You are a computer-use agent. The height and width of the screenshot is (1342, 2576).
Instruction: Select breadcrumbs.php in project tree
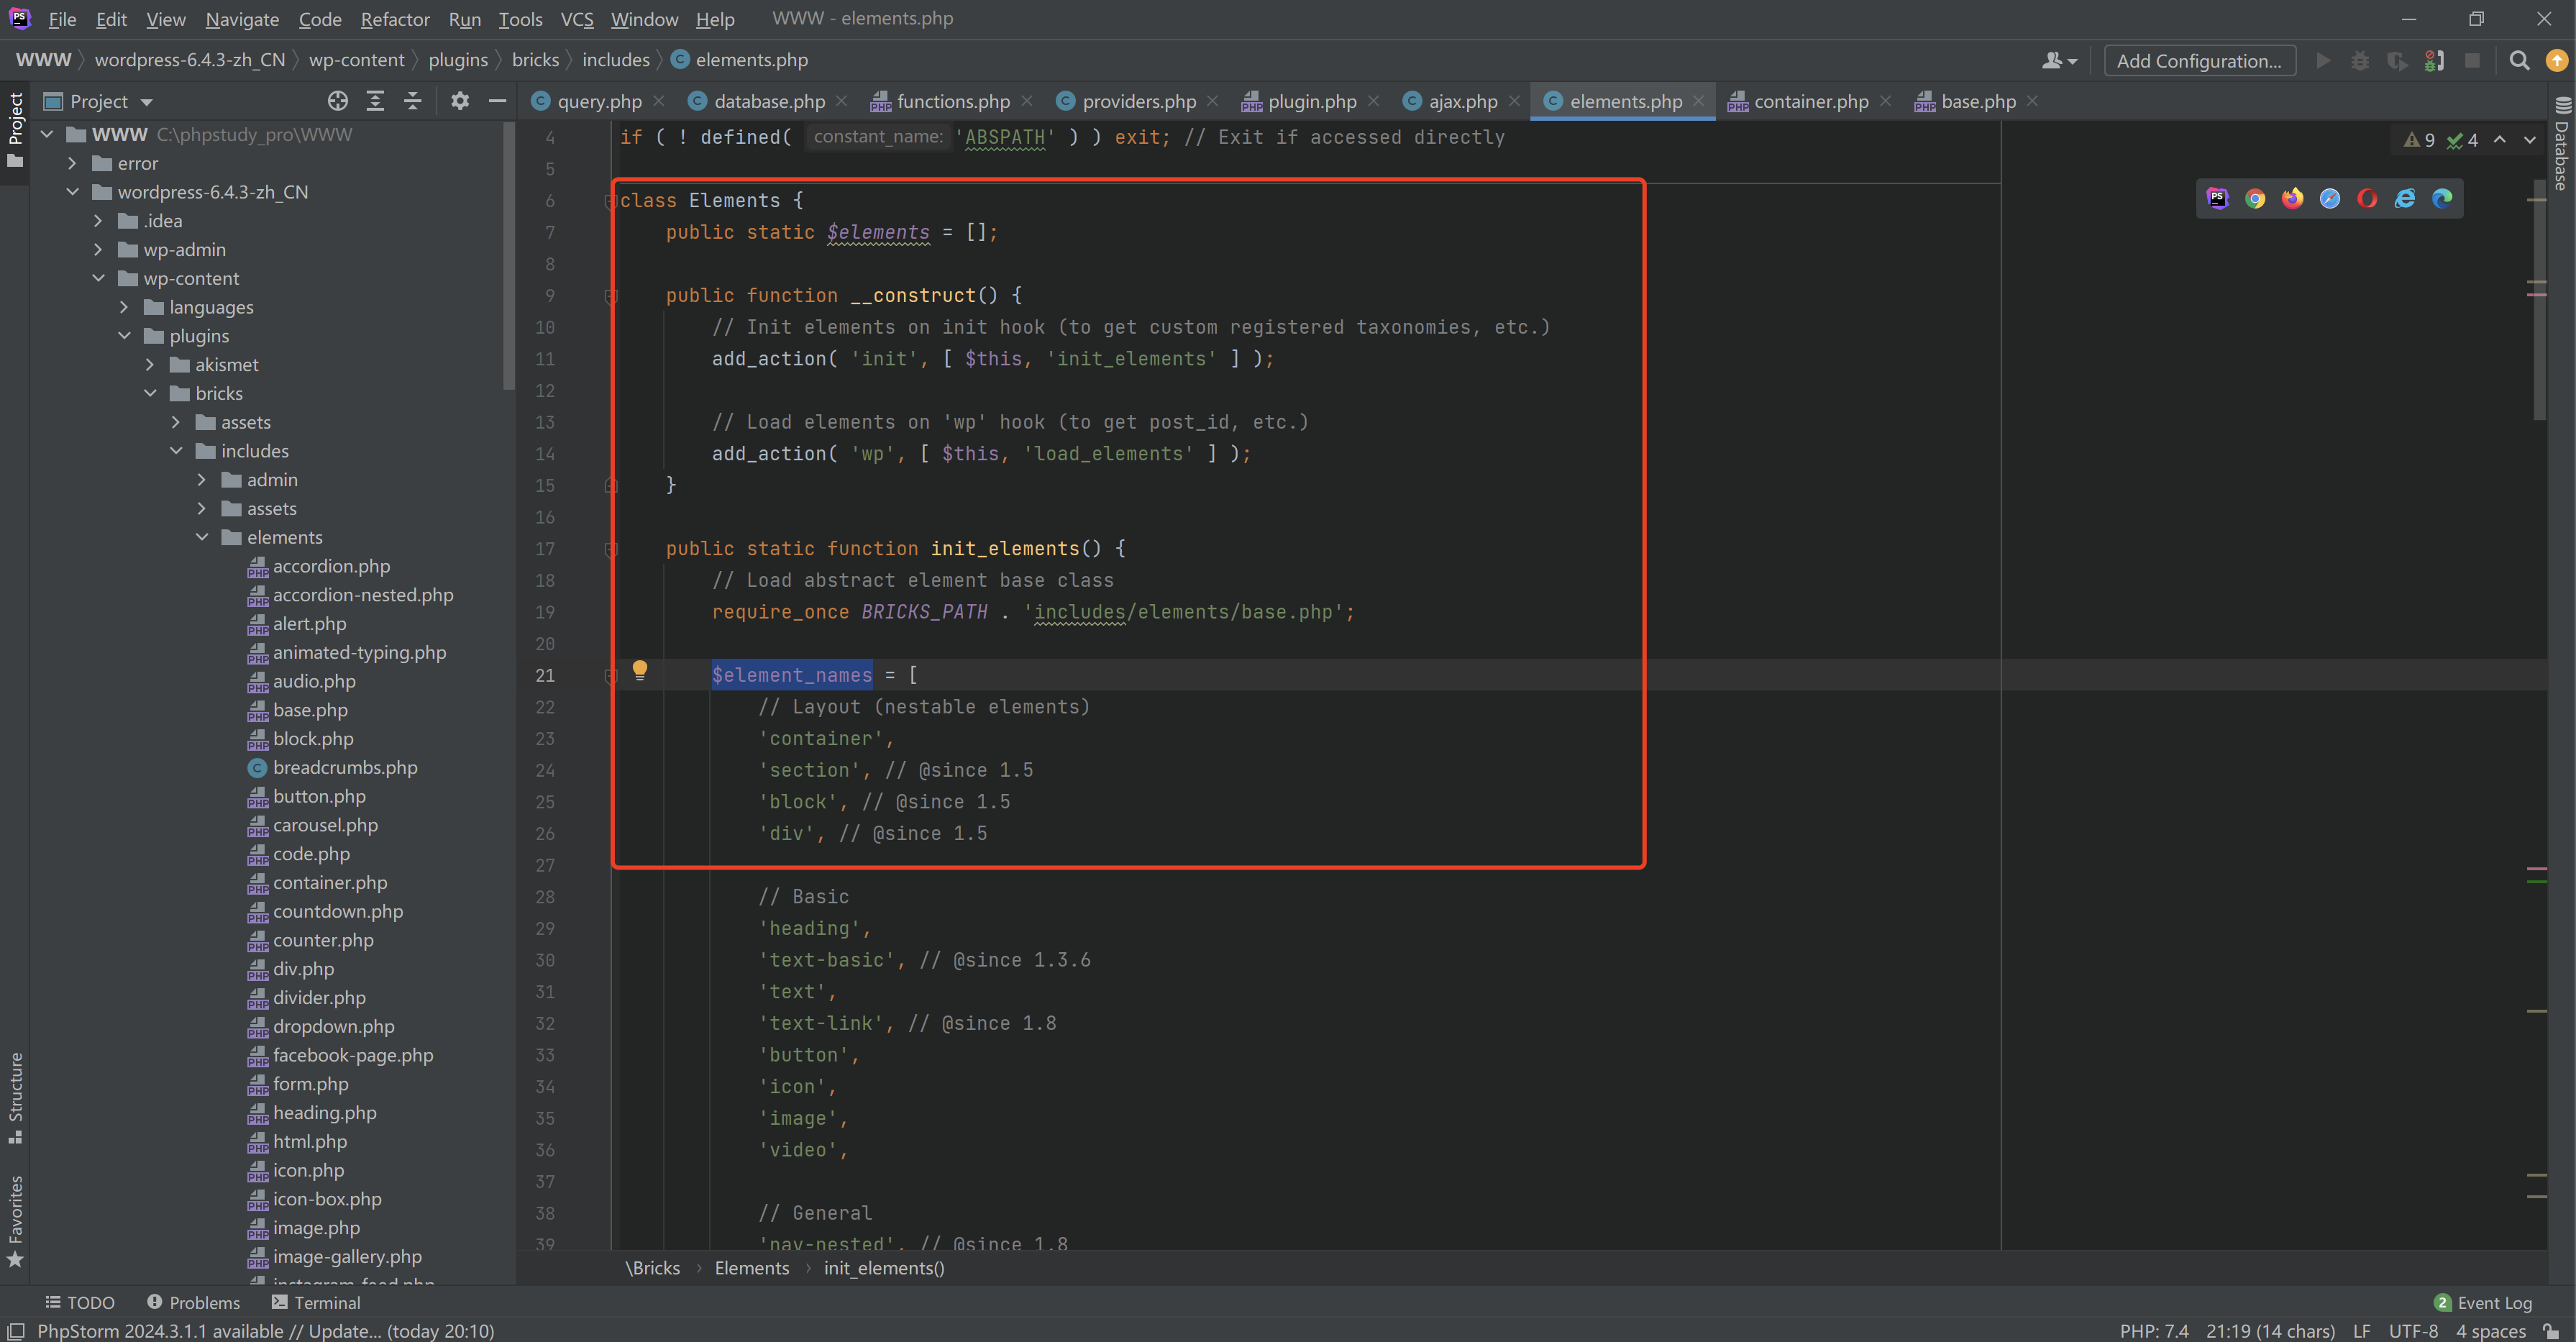point(345,767)
